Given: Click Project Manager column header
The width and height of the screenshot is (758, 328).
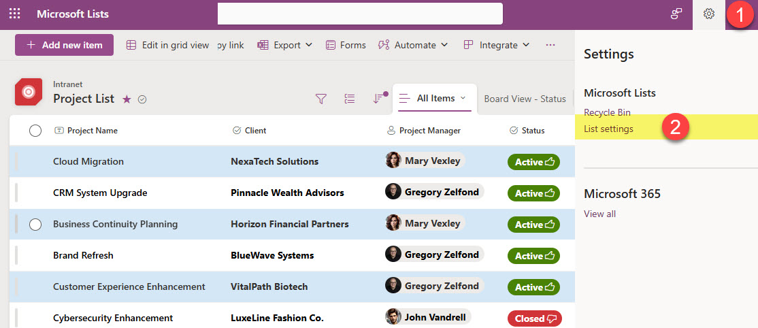Looking at the screenshot, I should (430, 131).
